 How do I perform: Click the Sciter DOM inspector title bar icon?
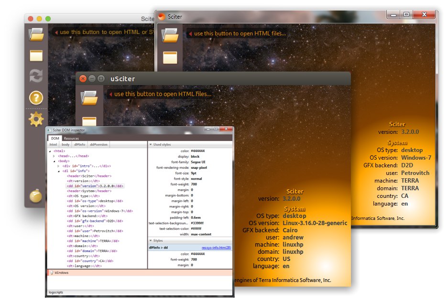point(49,130)
